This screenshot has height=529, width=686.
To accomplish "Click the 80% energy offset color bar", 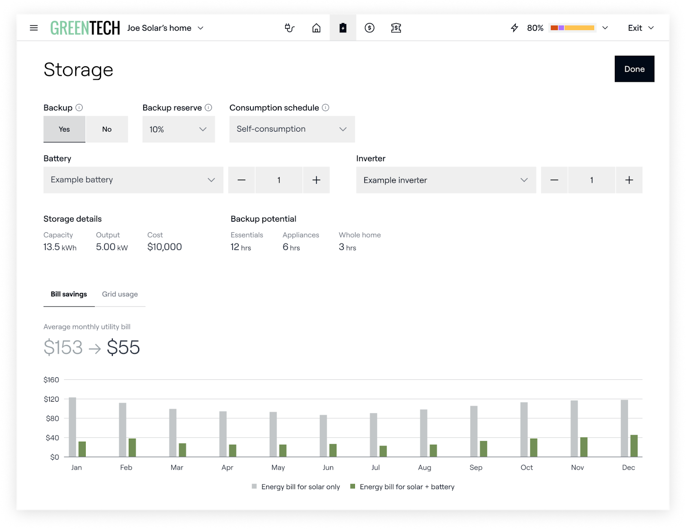I will (572, 28).
